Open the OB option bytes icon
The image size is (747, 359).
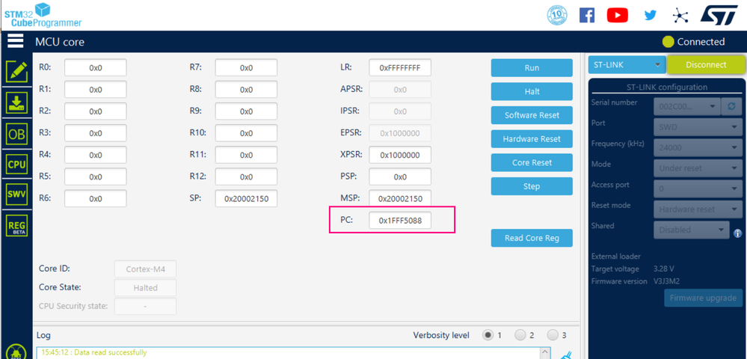pyautogui.click(x=16, y=135)
